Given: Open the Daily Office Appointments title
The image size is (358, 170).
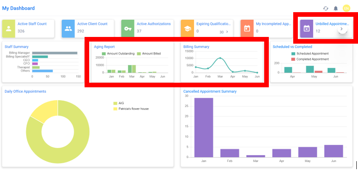Looking at the screenshot, I should click(25, 92).
